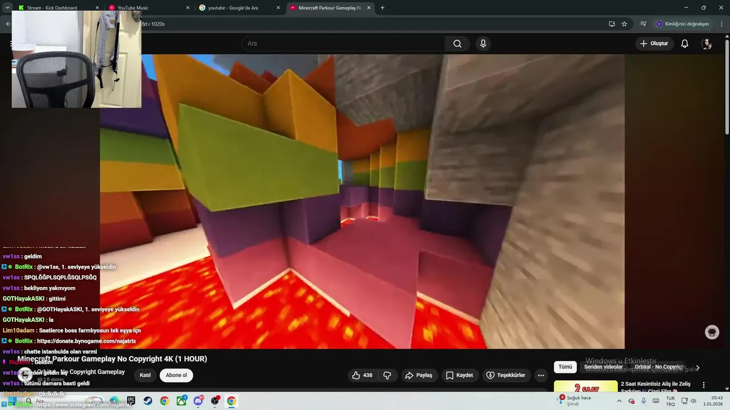Open the media control icon in Chrome toolbar
The height and width of the screenshot is (410, 730).
(643, 24)
